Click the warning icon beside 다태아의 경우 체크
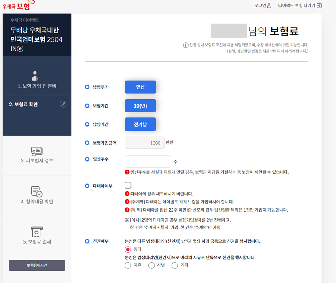This screenshot has width=336, height=283. coord(127,194)
